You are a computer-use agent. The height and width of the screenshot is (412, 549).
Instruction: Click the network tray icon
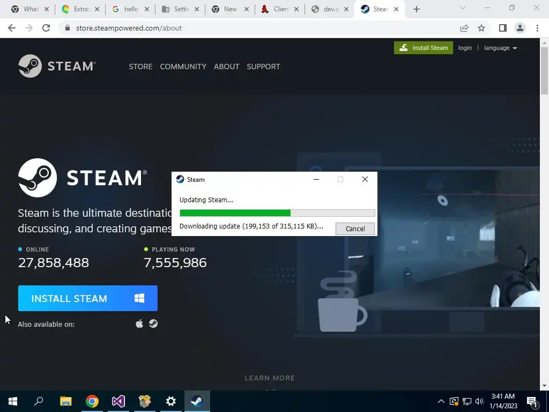(467, 401)
